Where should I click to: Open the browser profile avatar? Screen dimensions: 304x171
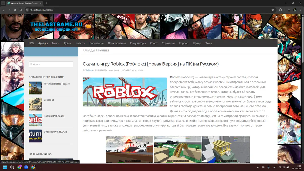click(x=295, y=10)
